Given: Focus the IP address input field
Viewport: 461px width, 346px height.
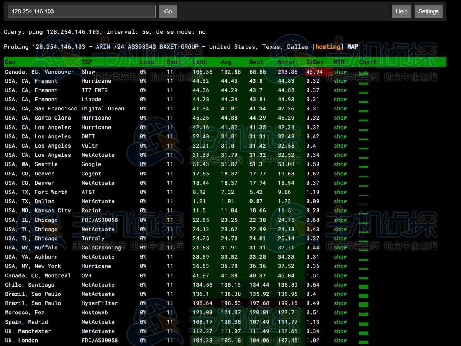Looking at the screenshot, I should (x=82, y=11).
